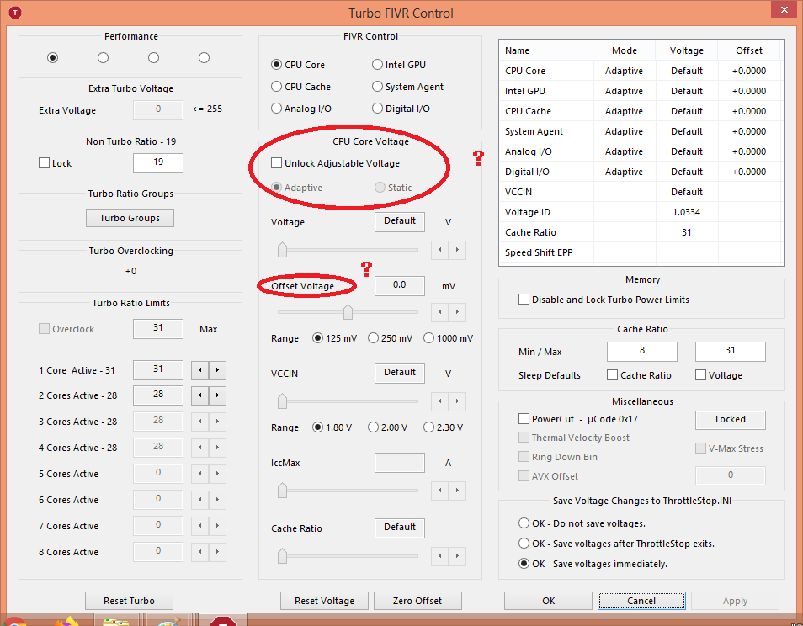Click the ThrottleStop title bar icon
The width and height of the screenshot is (803, 626).
[x=15, y=13]
